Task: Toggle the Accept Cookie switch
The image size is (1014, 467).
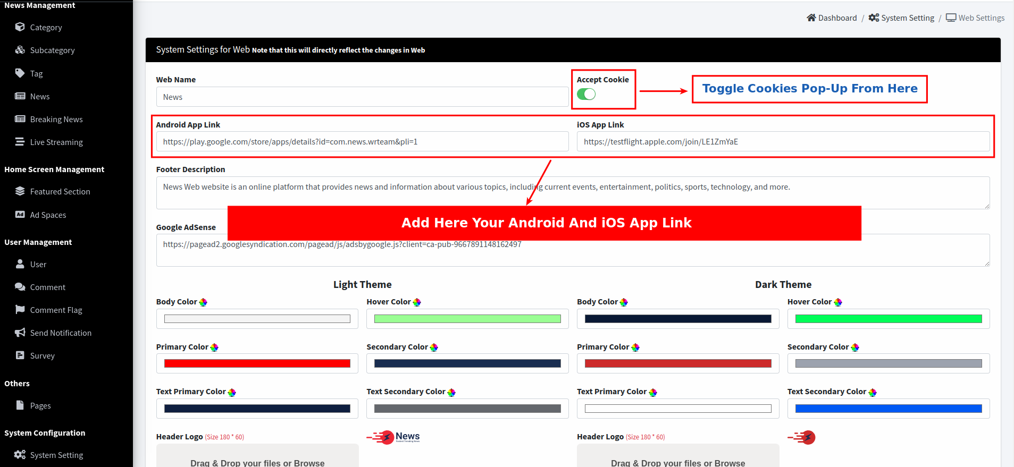Action: [x=586, y=95]
